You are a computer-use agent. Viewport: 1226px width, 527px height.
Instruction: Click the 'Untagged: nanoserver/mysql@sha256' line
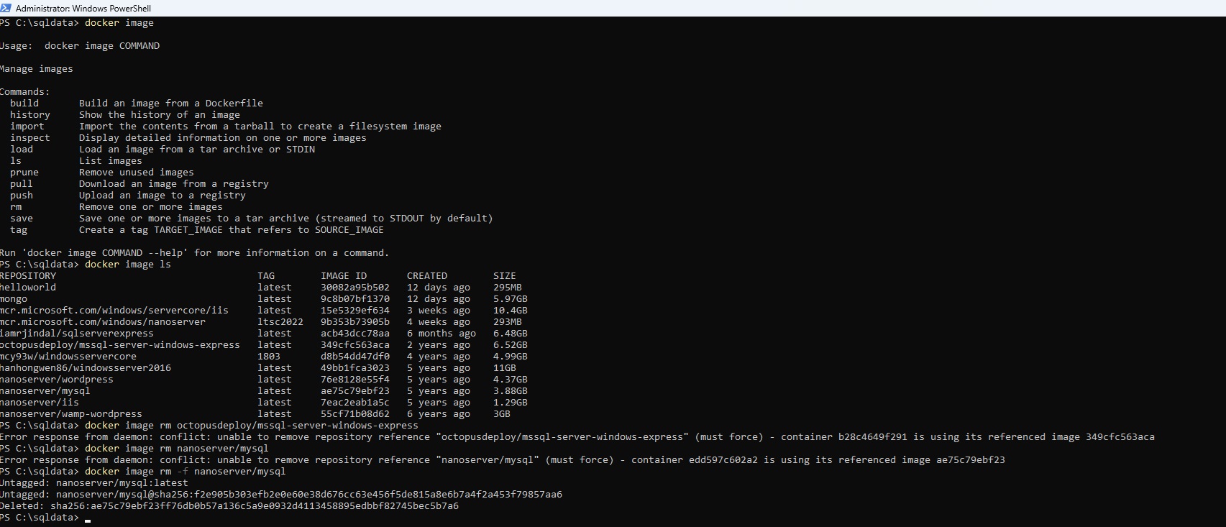281,495
